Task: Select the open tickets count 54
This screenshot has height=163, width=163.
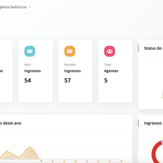Action: click(28, 81)
